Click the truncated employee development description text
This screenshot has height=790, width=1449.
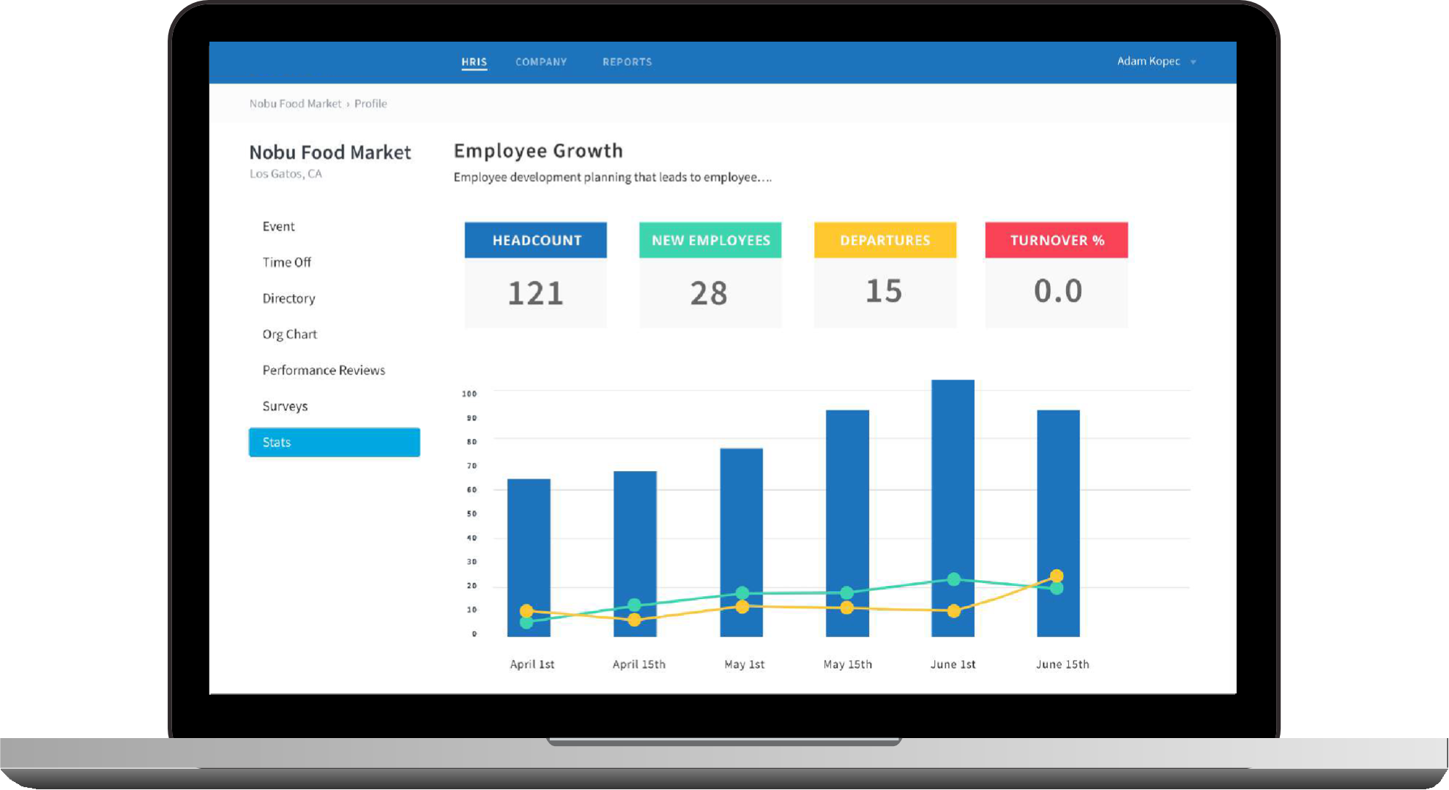[613, 177]
